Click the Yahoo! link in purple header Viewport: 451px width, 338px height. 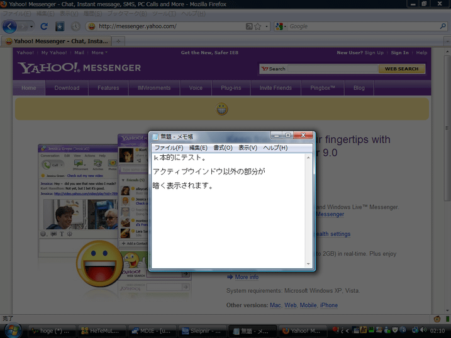point(25,53)
